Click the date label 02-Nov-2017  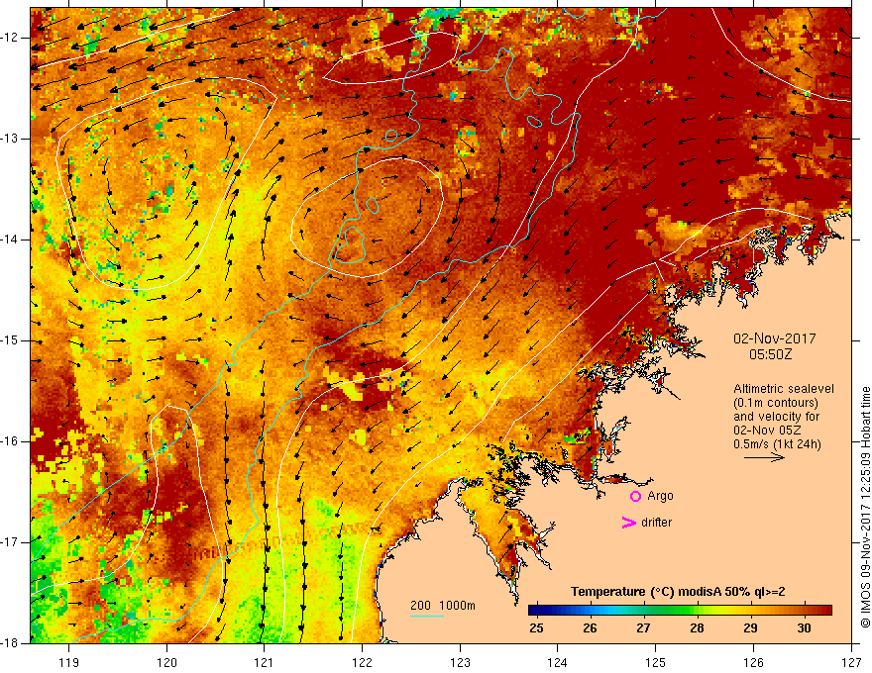(774, 338)
